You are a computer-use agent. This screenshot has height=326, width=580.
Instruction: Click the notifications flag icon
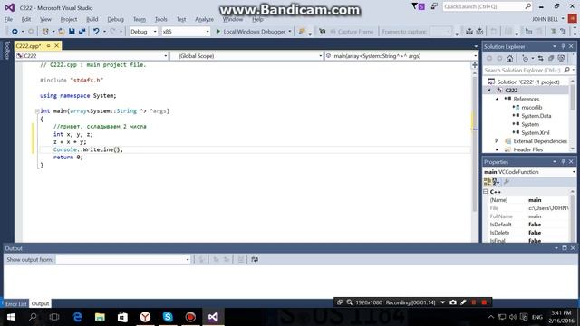[x=419, y=6]
